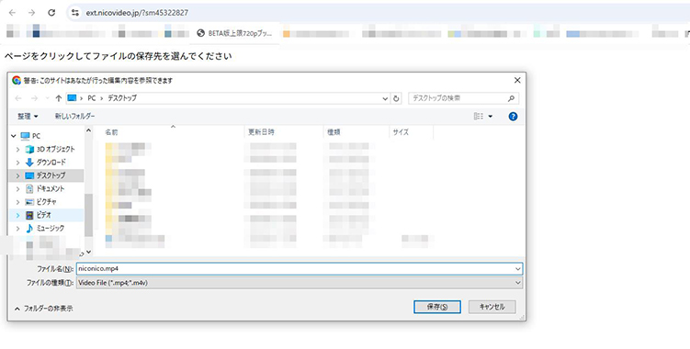This screenshot has width=690, height=349.
Task: Collapse the PC tree node
Action: 14,136
